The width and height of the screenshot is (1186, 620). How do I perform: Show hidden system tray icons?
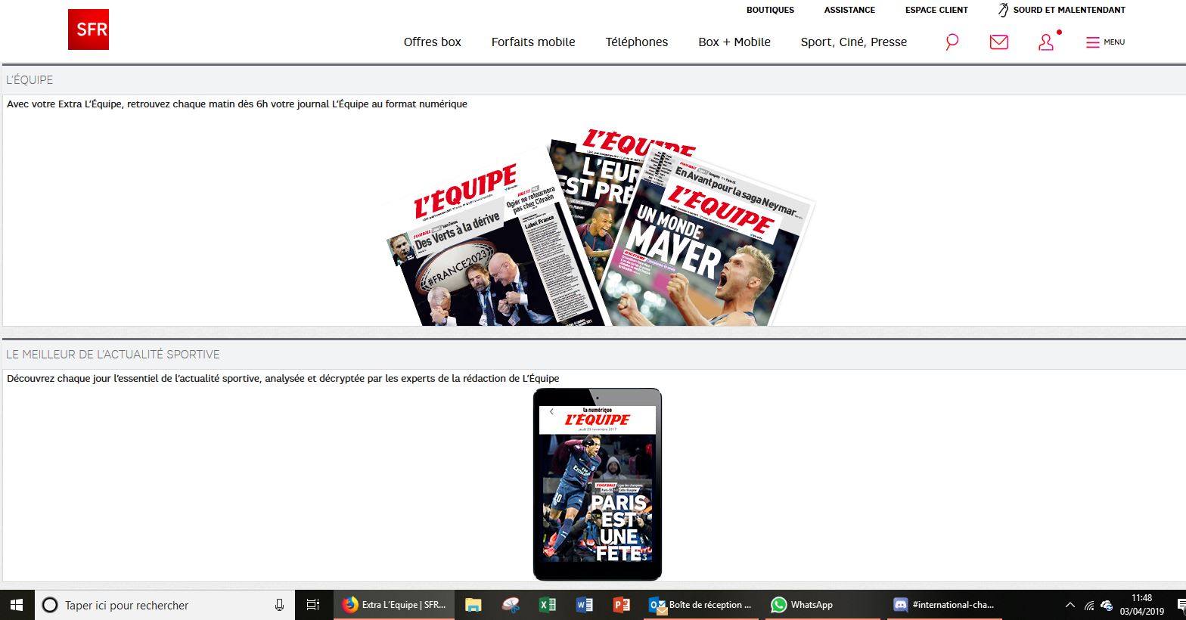(1070, 605)
